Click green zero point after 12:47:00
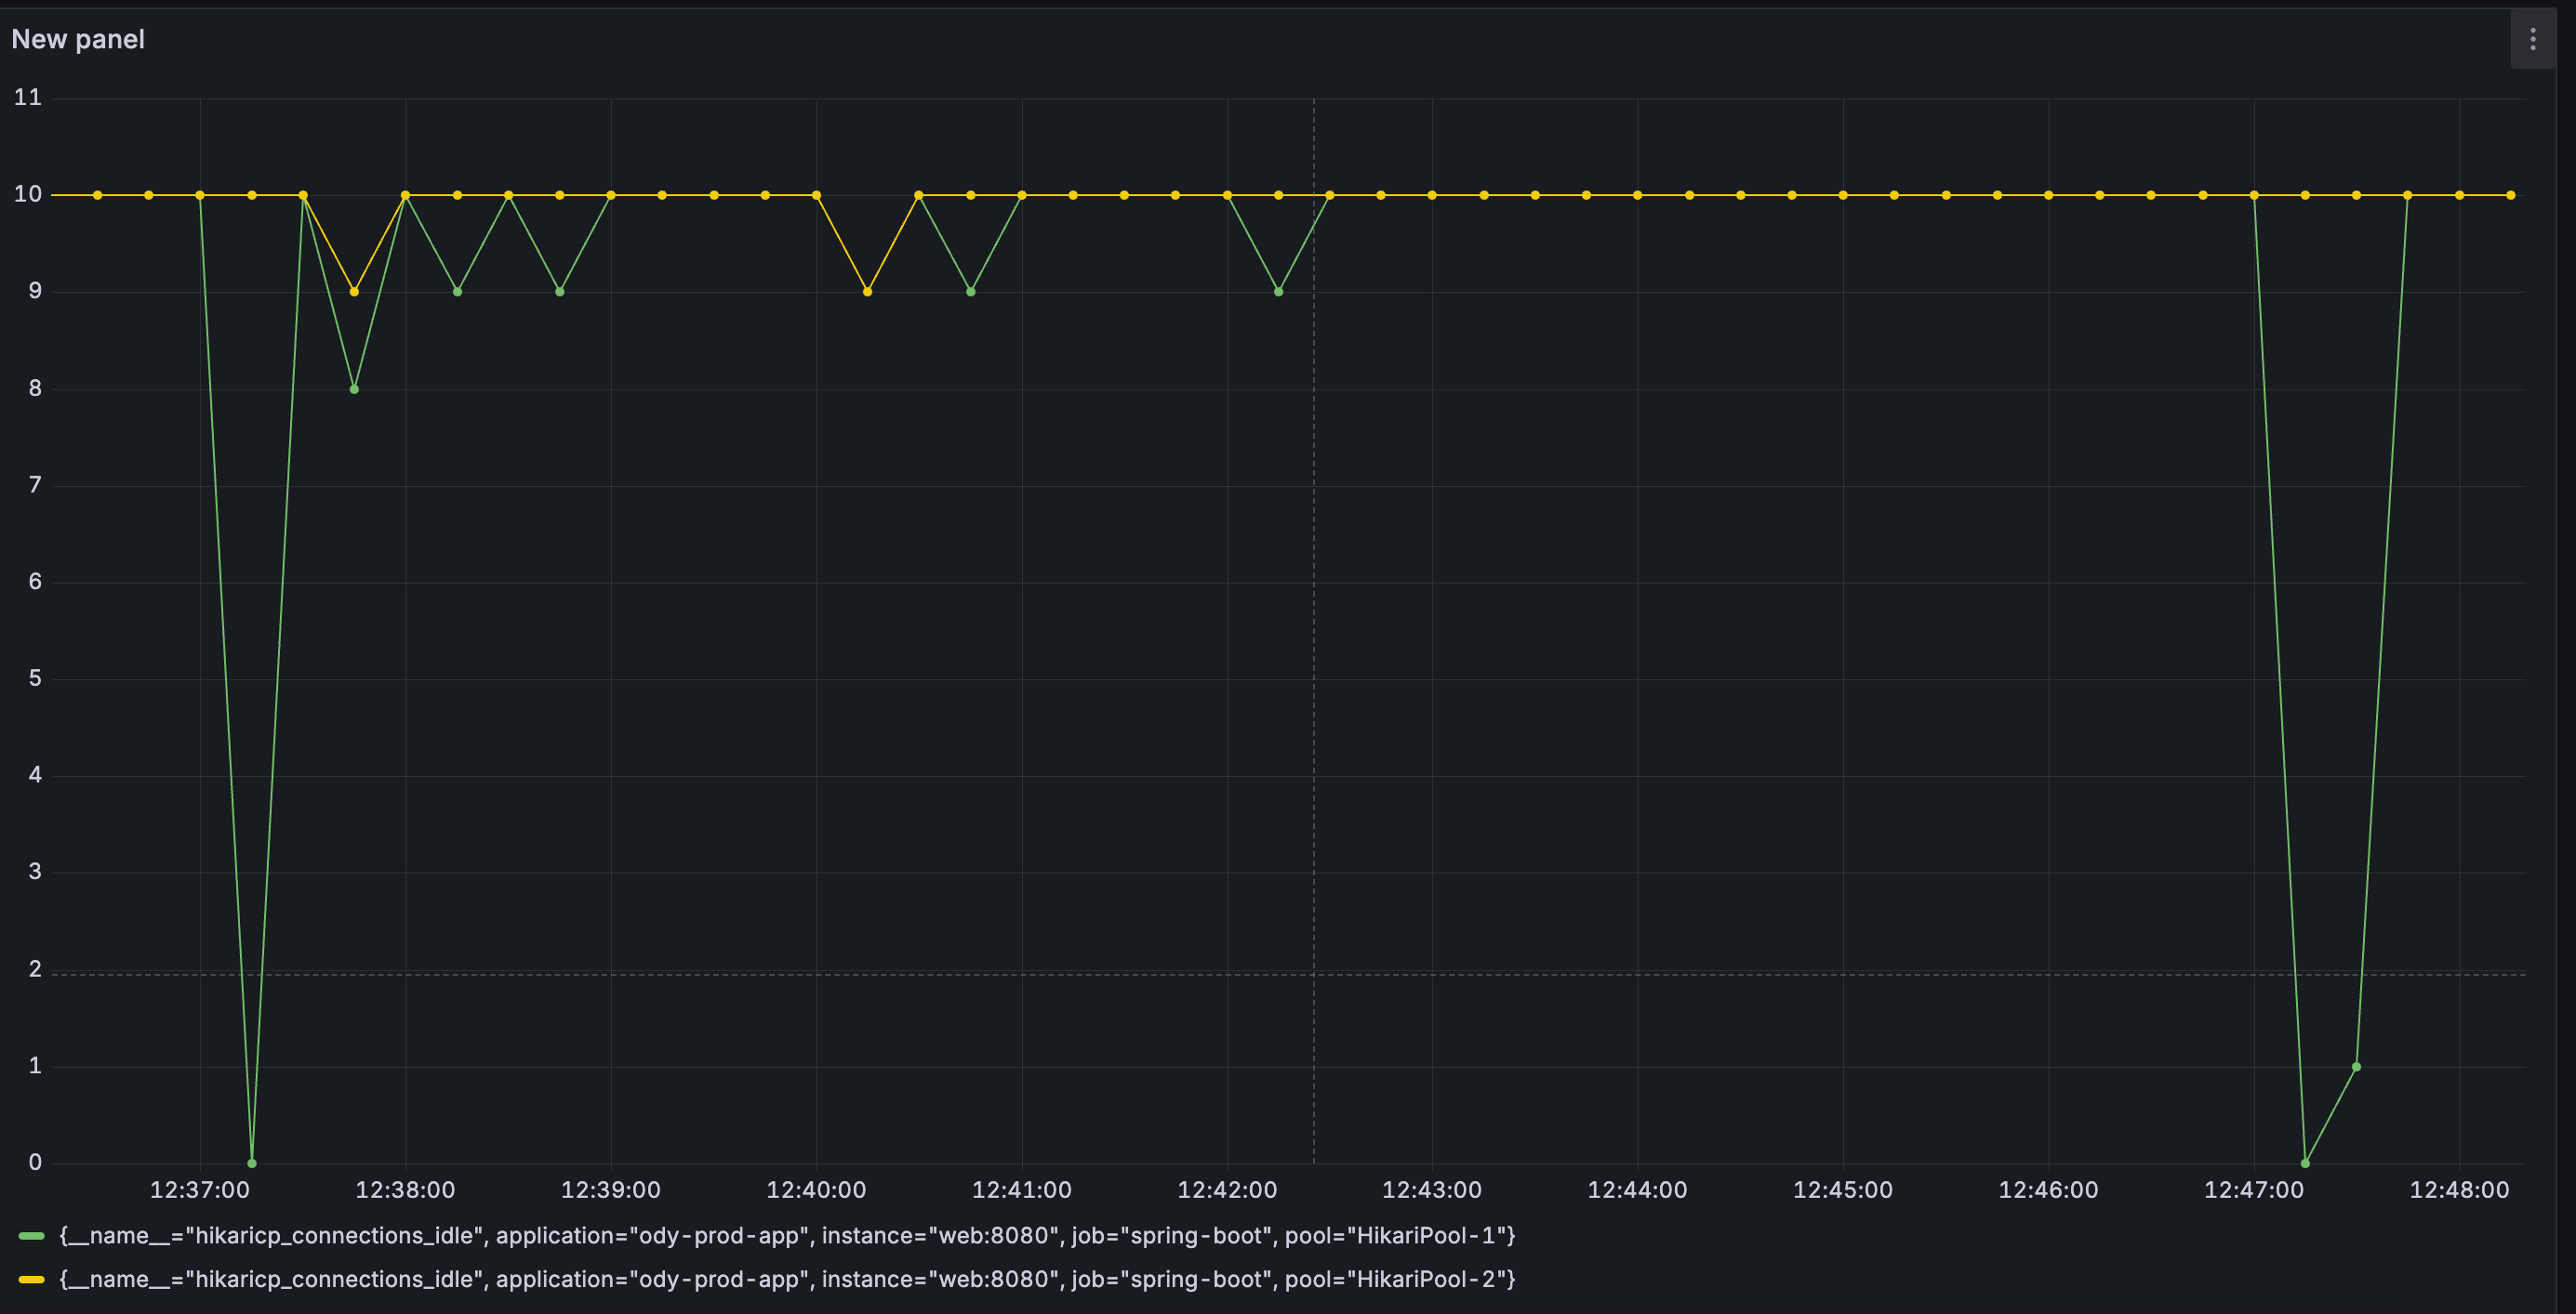2576x1314 pixels. [x=2305, y=1163]
